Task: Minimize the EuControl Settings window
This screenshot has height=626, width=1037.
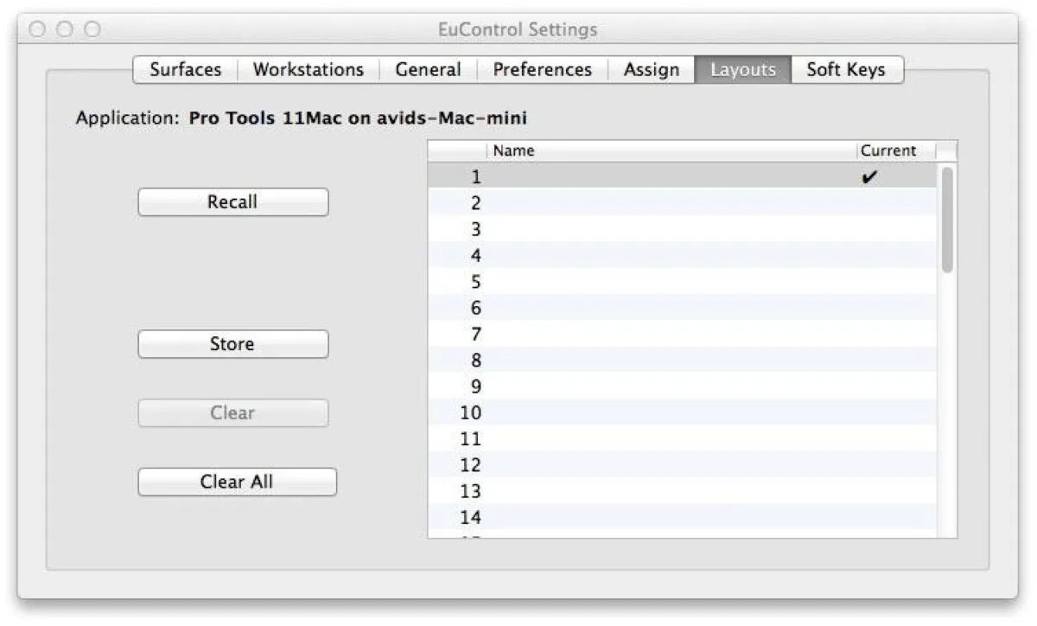Action: [x=64, y=29]
